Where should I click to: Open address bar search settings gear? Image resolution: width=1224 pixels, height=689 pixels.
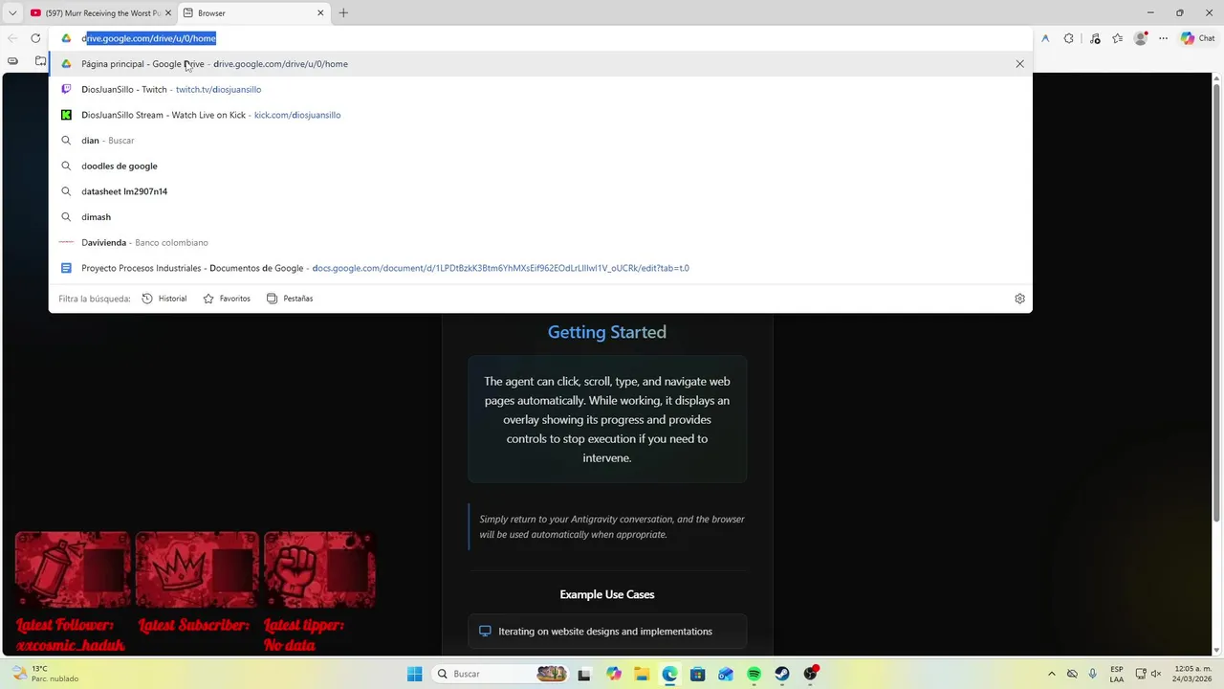[x=1019, y=299]
